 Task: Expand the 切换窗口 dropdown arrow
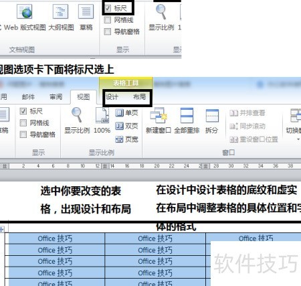[298, 139]
